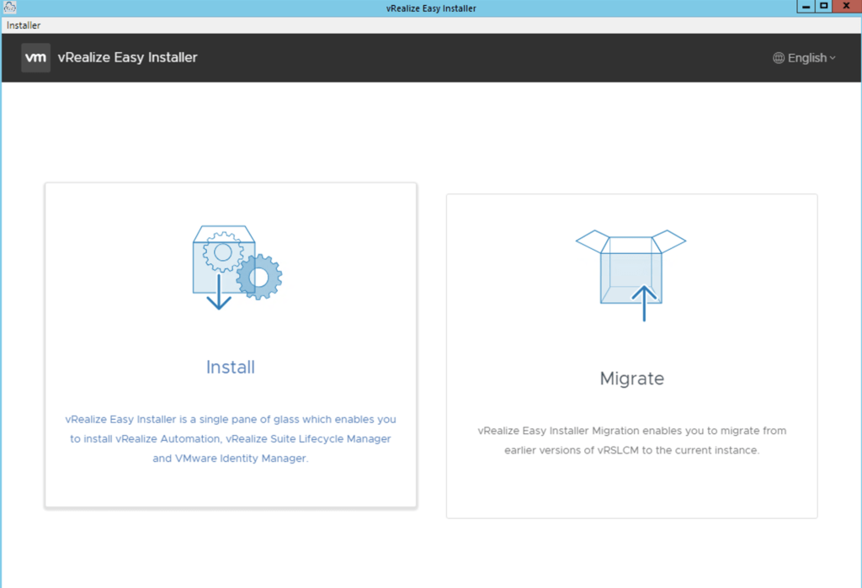Viewport: 862px width, 588px height.
Task: Select the Migrate heading
Action: click(631, 379)
